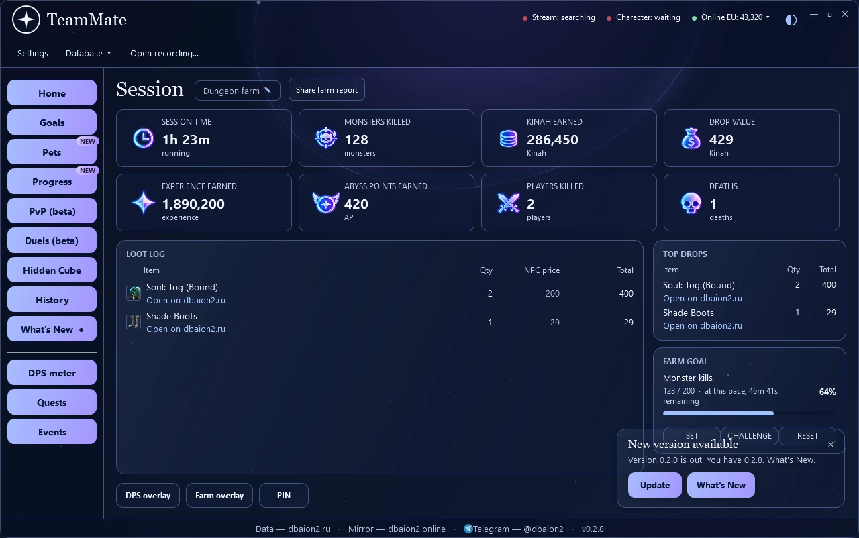Choose Open recording... from the menu bar

[164, 53]
